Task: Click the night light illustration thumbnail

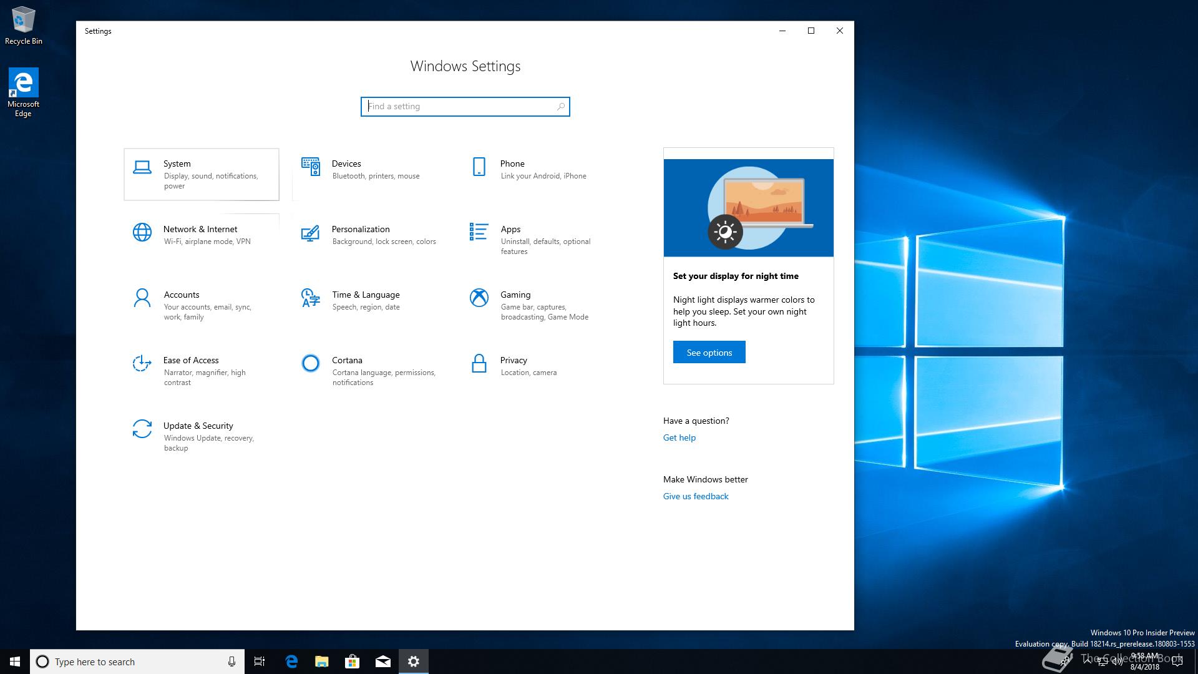Action: [749, 208]
